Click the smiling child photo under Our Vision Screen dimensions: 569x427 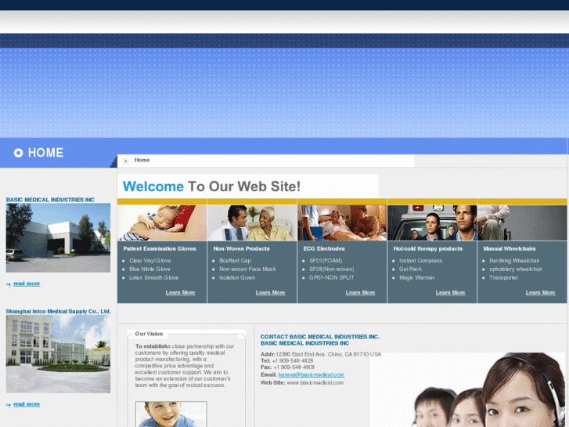pyautogui.click(x=171, y=414)
